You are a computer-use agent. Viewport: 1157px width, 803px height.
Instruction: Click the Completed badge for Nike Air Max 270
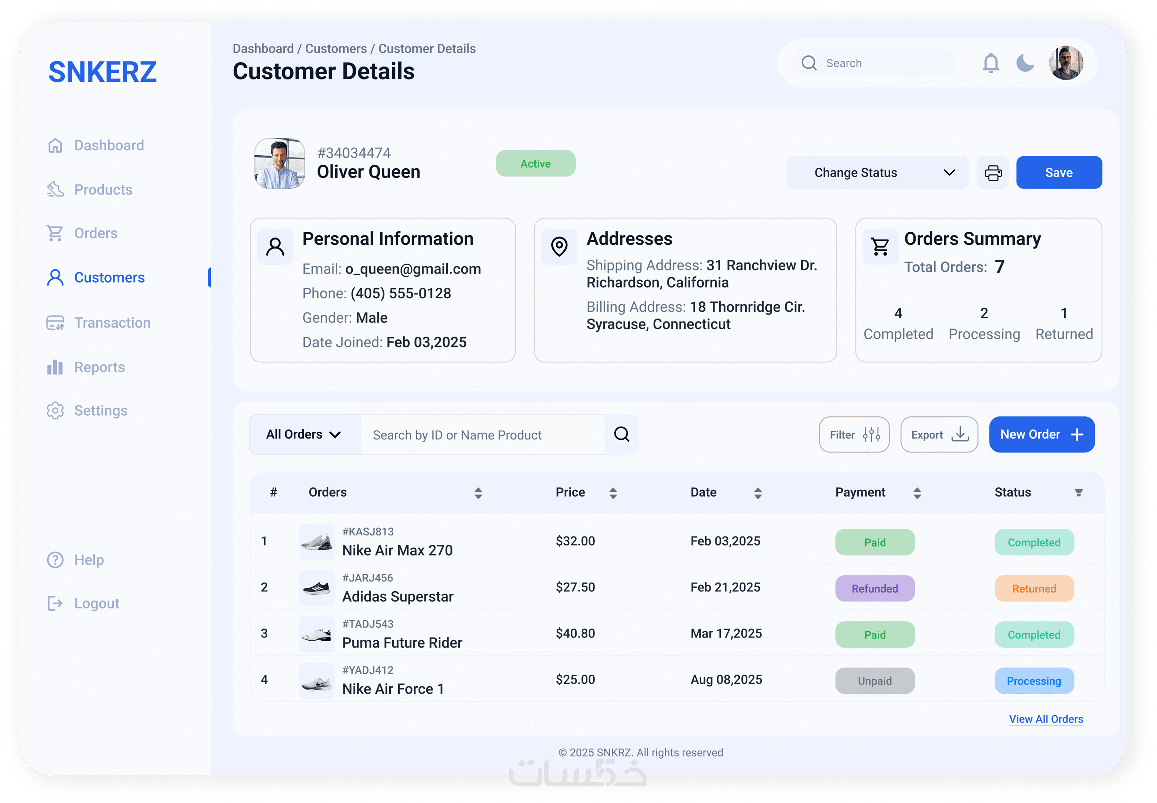[x=1034, y=542]
